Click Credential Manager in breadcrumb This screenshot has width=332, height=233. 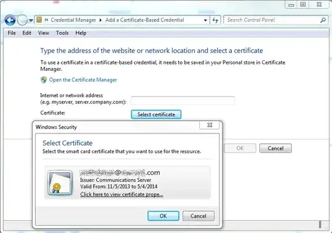[x=73, y=20]
